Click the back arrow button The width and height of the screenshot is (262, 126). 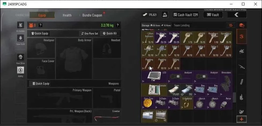tap(237, 15)
